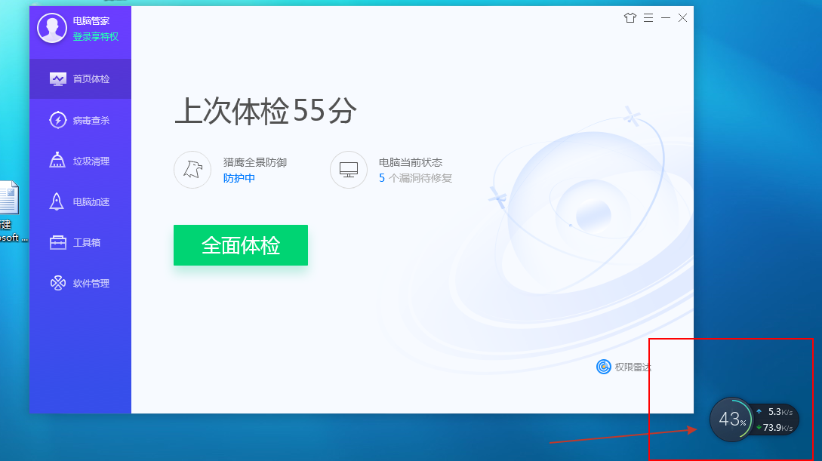Viewport: 822px width, 461px height.
Task: Click the falcon icon beside 猎鹰全景防御
Action: 192,169
